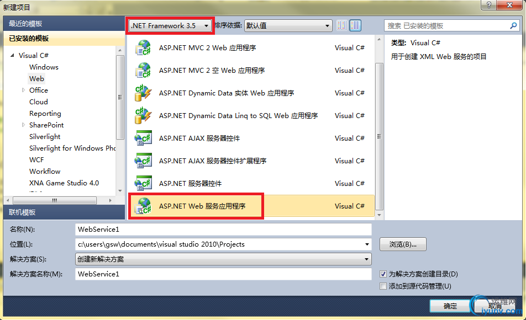Select the Workflow template category
Viewport: 526px width, 320px height.
pos(45,171)
